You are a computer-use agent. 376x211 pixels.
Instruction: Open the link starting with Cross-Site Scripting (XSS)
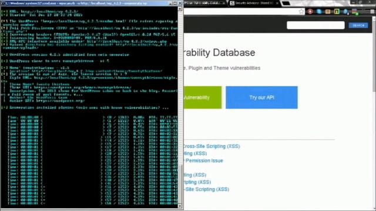pos(211,146)
